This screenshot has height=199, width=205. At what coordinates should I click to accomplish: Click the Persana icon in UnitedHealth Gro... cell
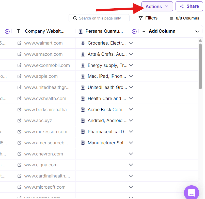tap(83, 87)
